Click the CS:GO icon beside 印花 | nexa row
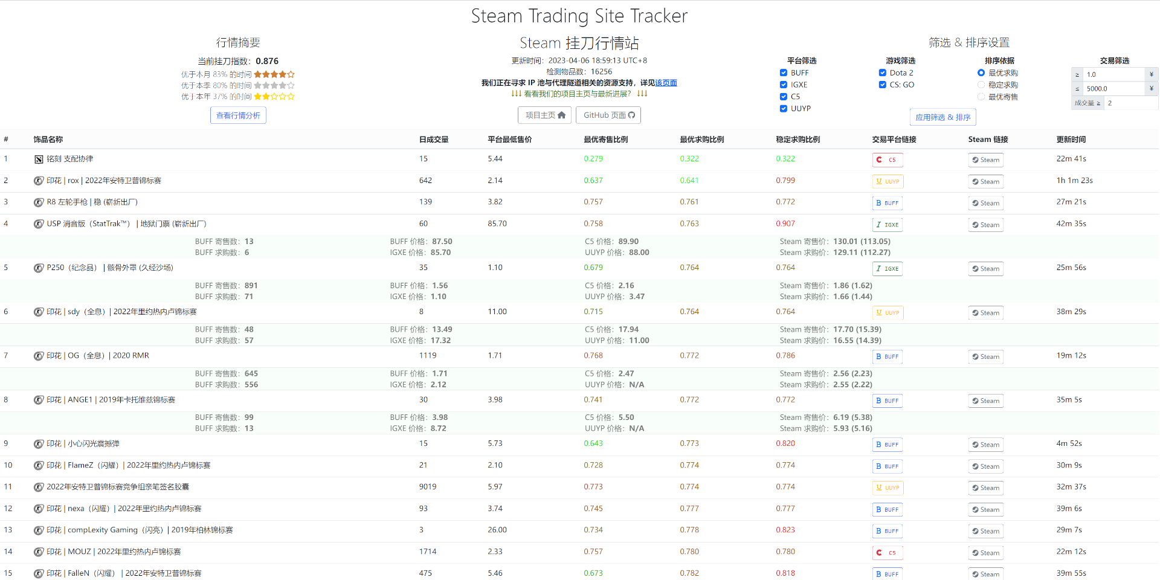Screen dimensions: 1160x580 click(39, 509)
